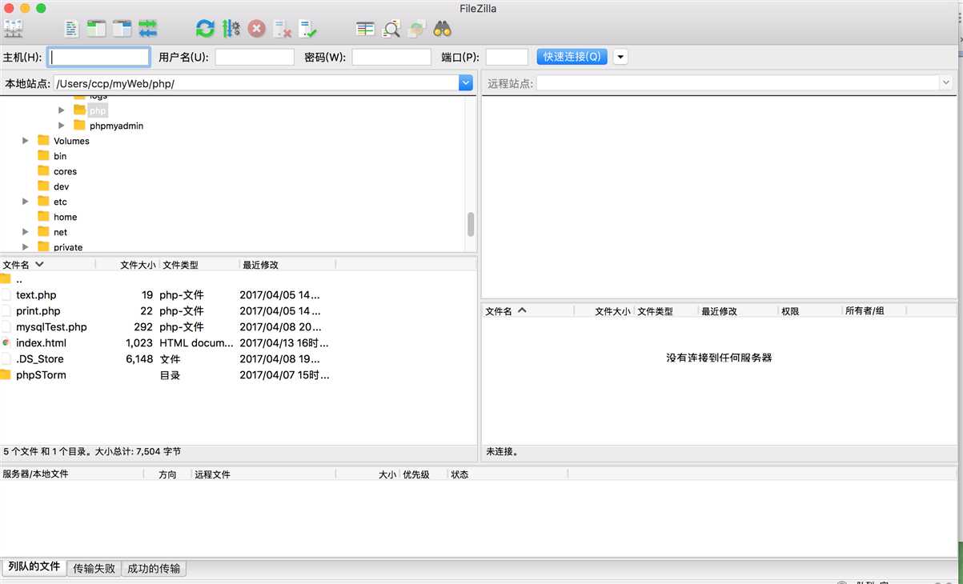Viewport: 963px width, 584px height.
Task: Click the port input field
Action: (507, 57)
